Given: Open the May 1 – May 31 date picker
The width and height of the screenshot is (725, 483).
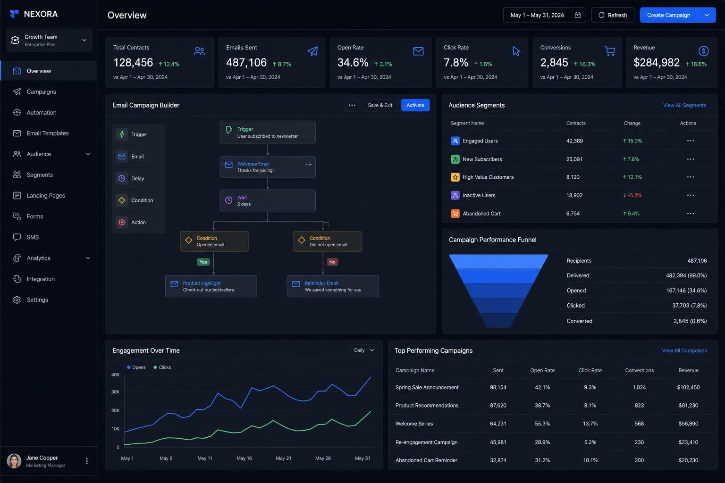Looking at the screenshot, I should pos(545,15).
